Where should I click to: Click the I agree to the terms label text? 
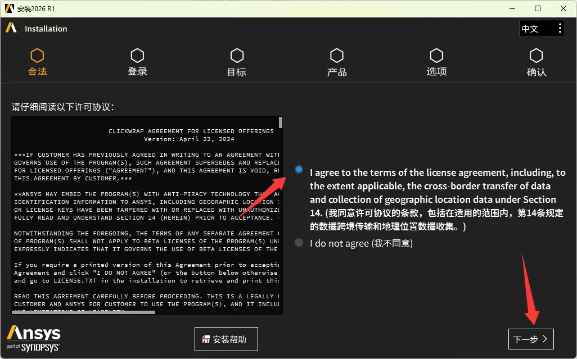click(x=438, y=199)
